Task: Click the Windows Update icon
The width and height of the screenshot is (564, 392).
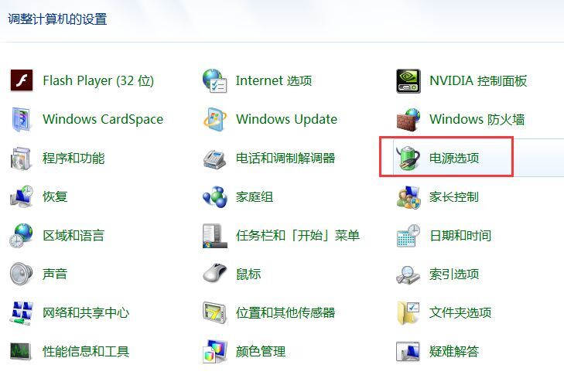Action: (x=215, y=119)
